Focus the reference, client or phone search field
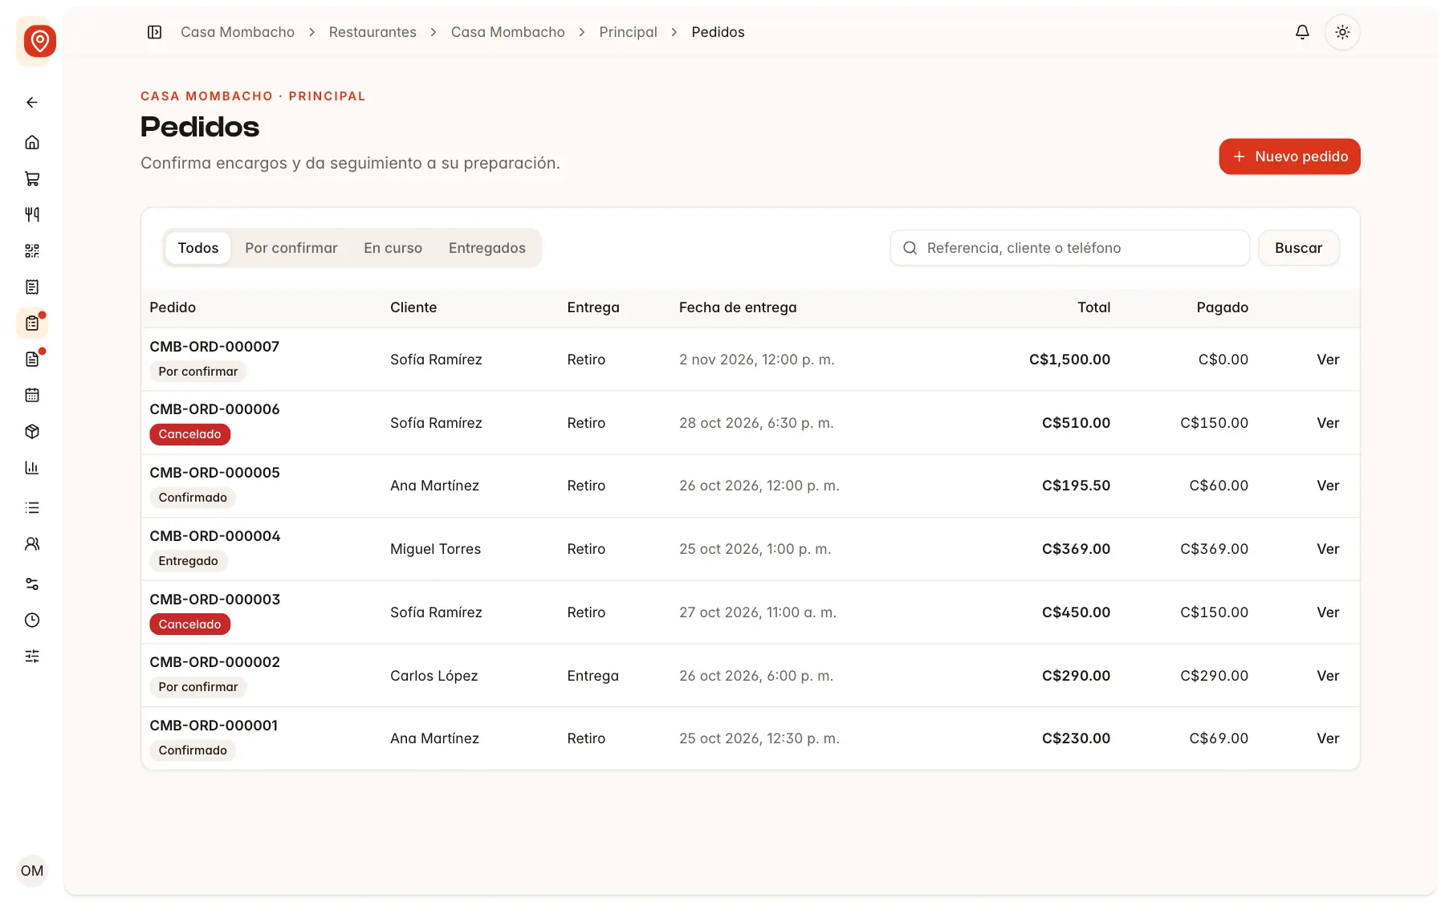This screenshot has height=903, width=1445. (x=1069, y=248)
